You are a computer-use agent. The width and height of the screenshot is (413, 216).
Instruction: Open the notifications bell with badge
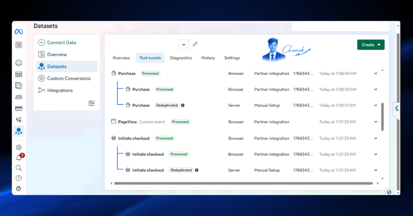click(19, 157)
